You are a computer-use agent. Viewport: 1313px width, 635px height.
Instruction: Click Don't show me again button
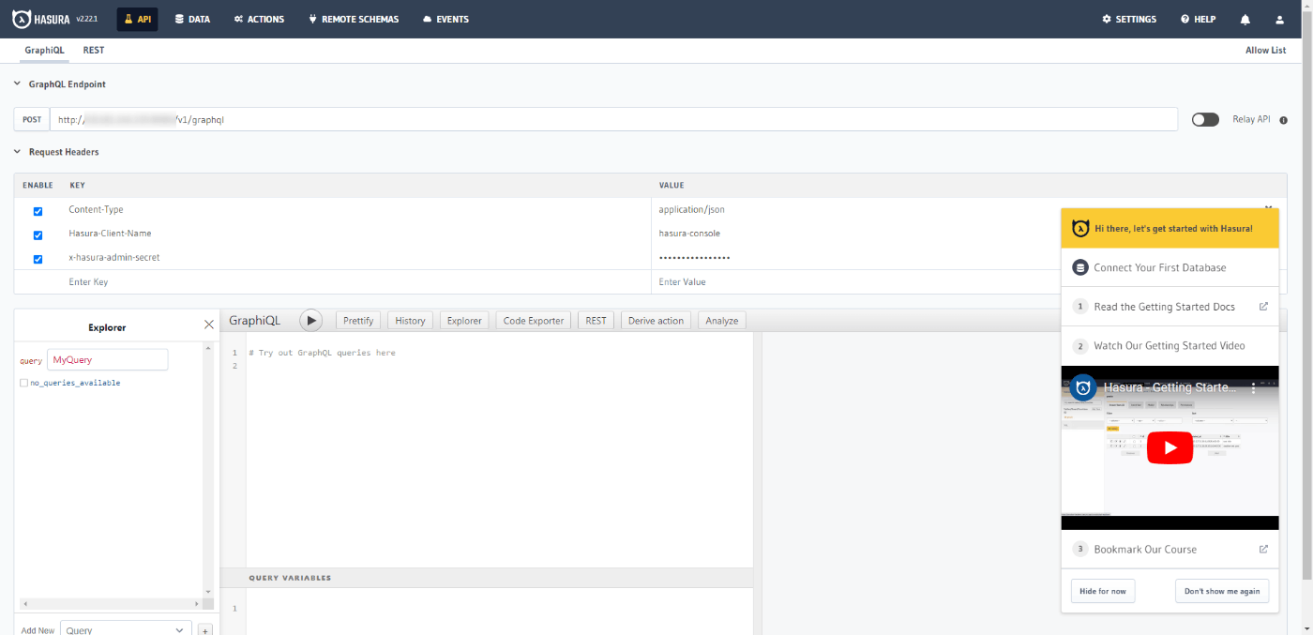1222,591
